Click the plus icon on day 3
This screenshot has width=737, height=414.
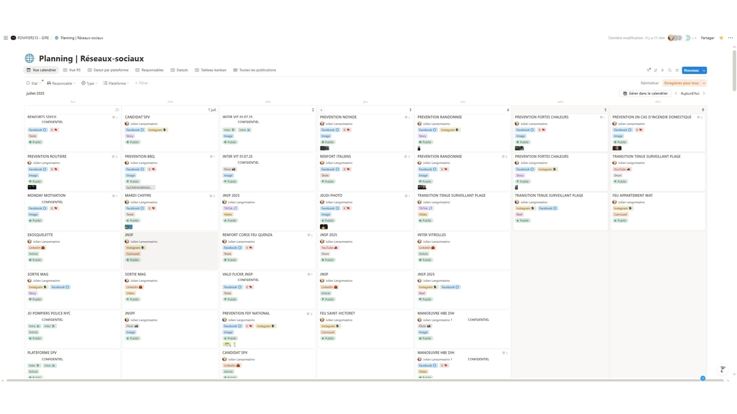pos(321,110)
